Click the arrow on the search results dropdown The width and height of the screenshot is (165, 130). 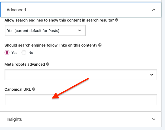[x=79, y=30]
